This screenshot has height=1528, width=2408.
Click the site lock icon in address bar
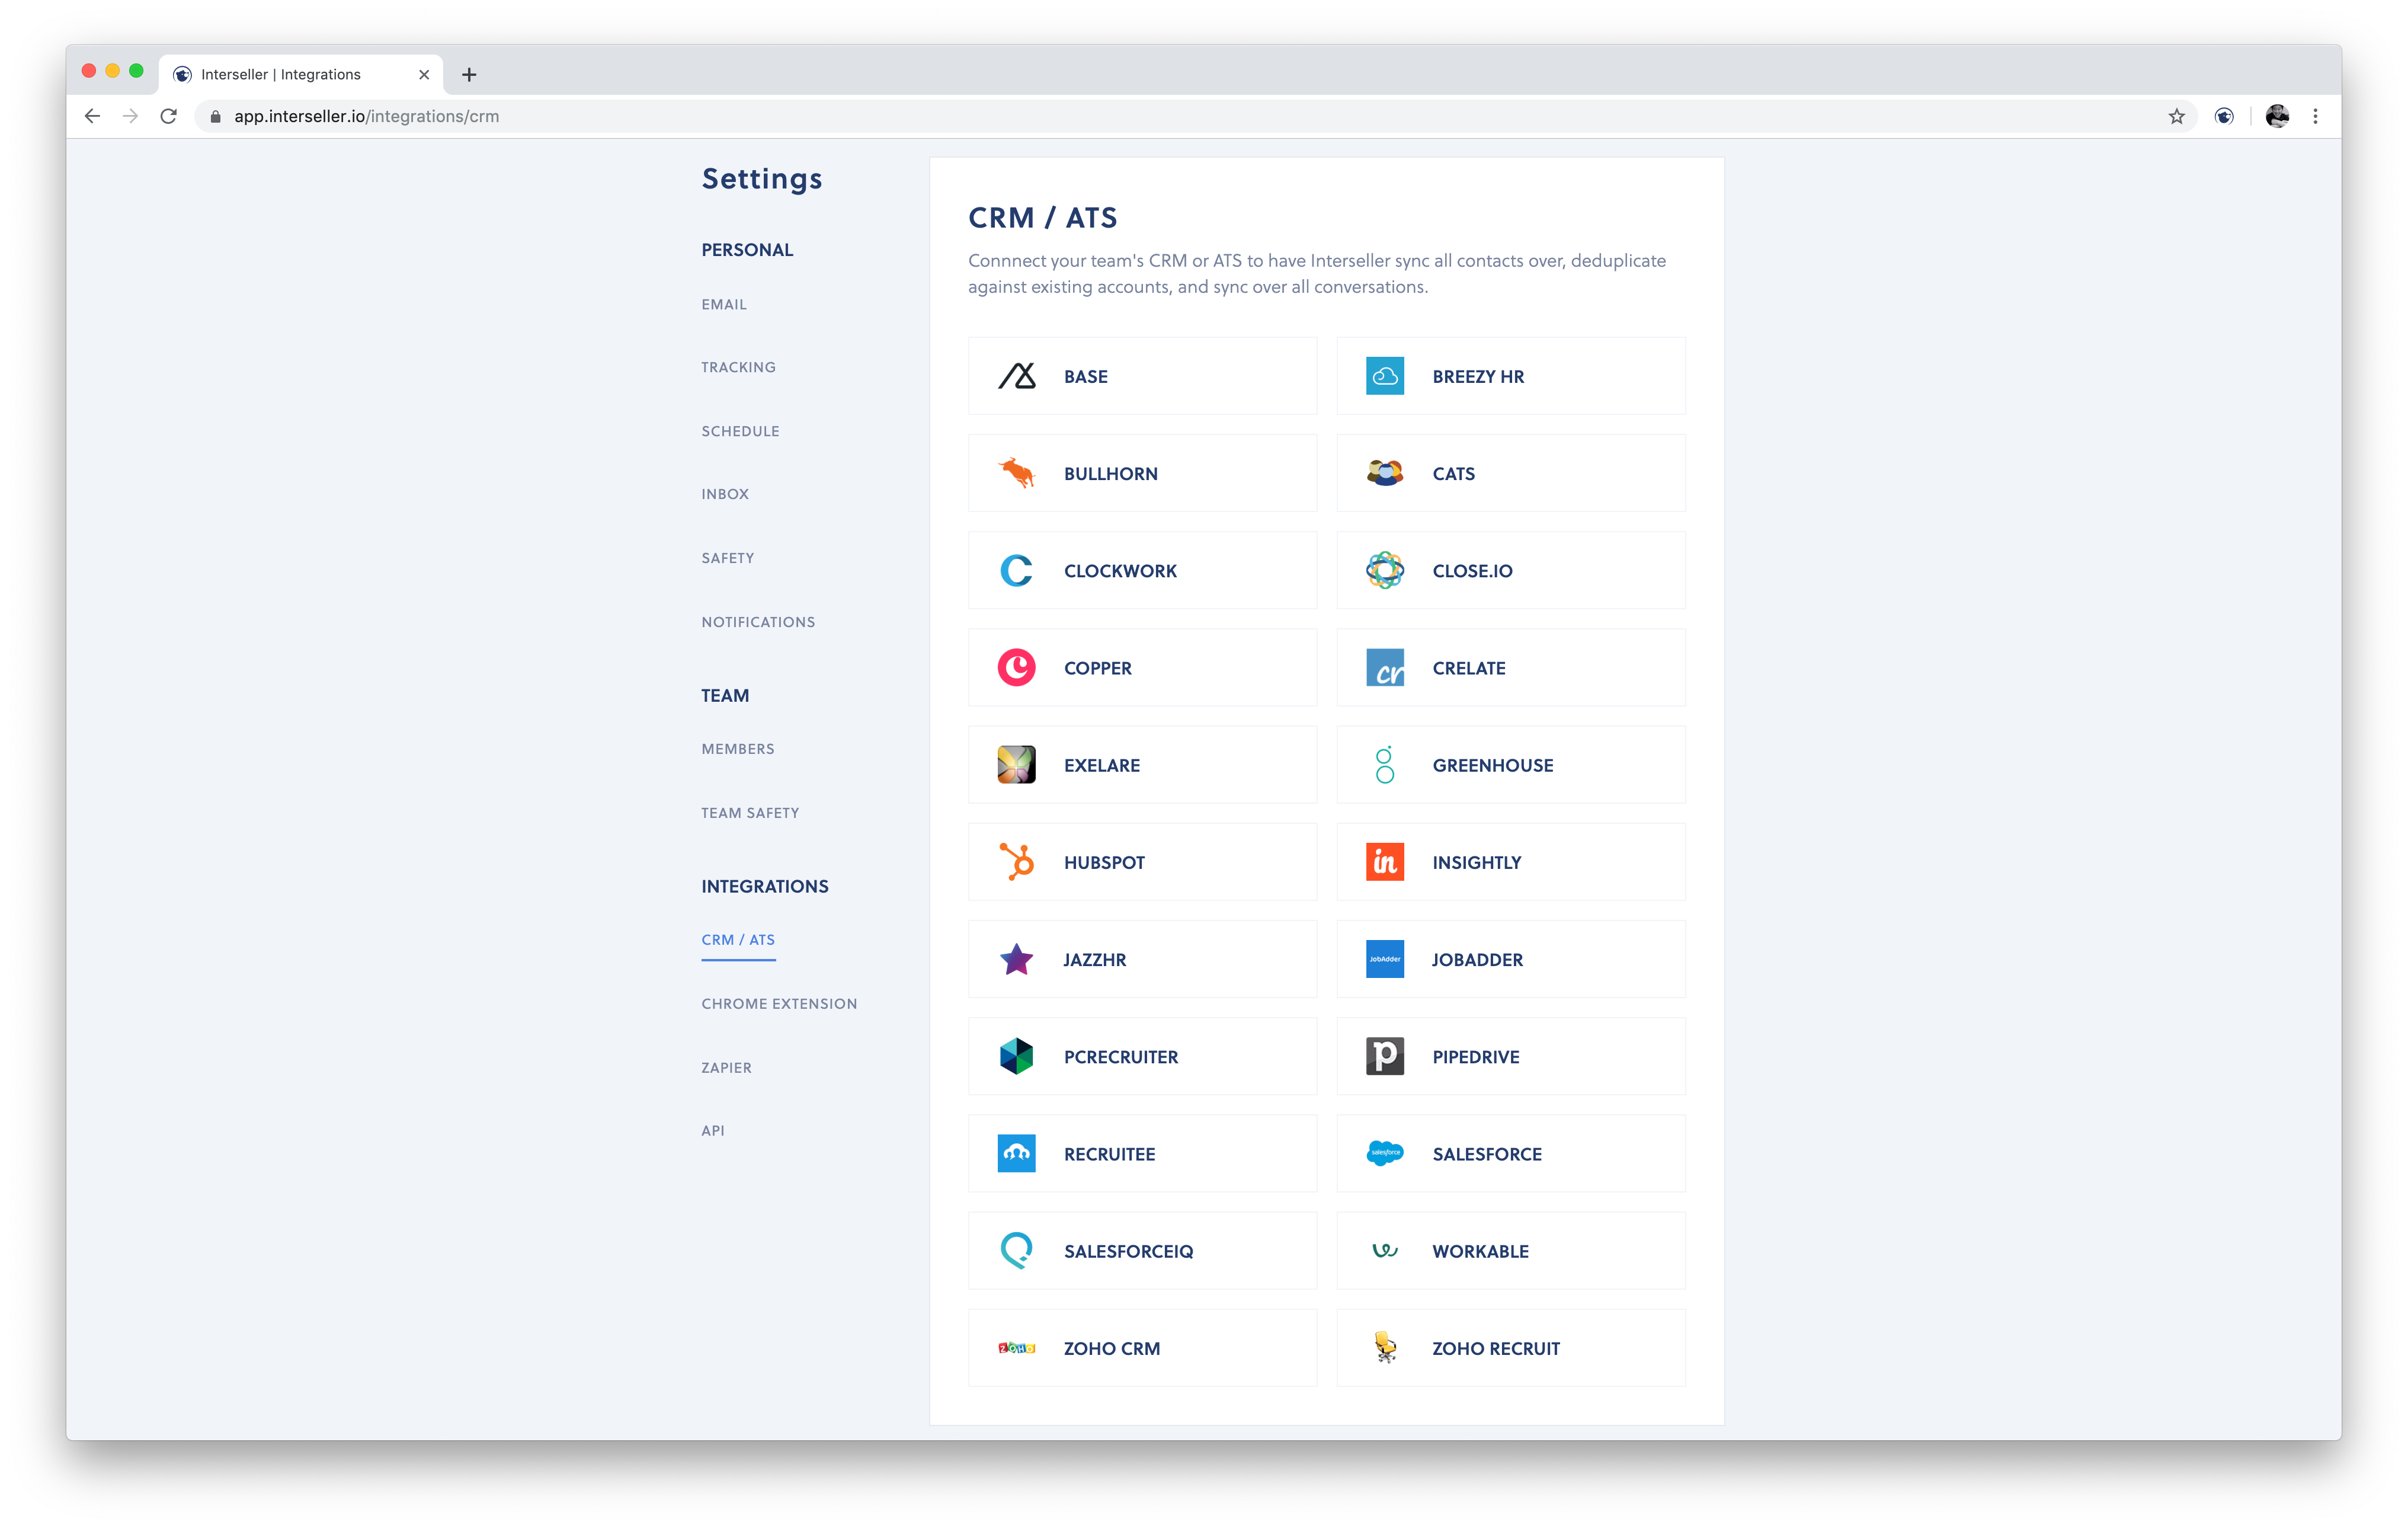coord(215,116)
